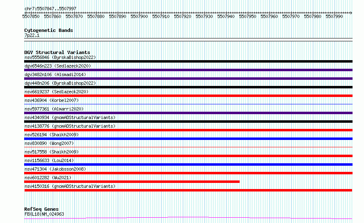Open the dgv3482n106 (Alsmadi2014) label
Viewport: 364px width, 223px height.
(x=55, y=74)
